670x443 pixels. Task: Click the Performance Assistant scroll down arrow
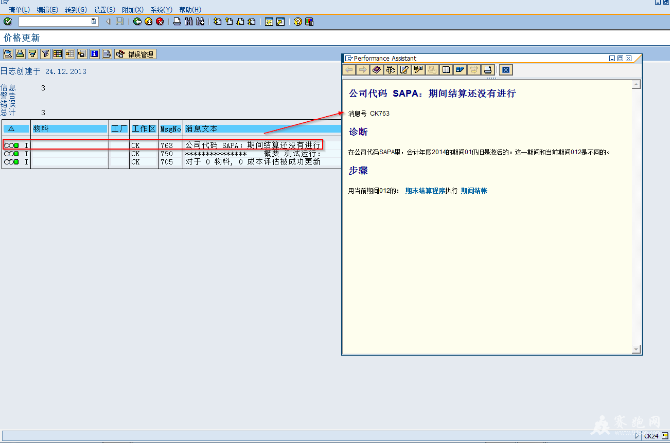(x=636, y=349)
